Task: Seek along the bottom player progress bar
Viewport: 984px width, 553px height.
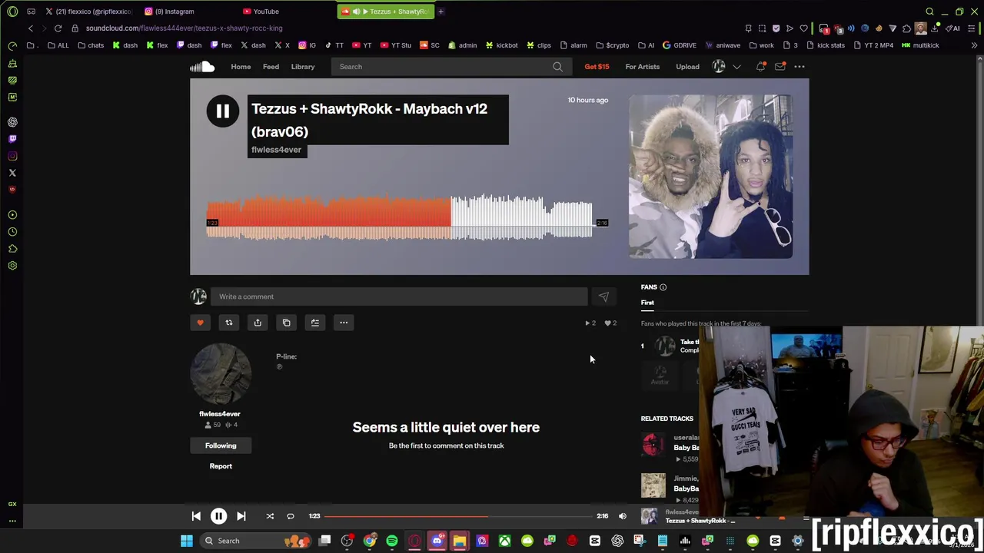Action: click(x=458, y=516)
